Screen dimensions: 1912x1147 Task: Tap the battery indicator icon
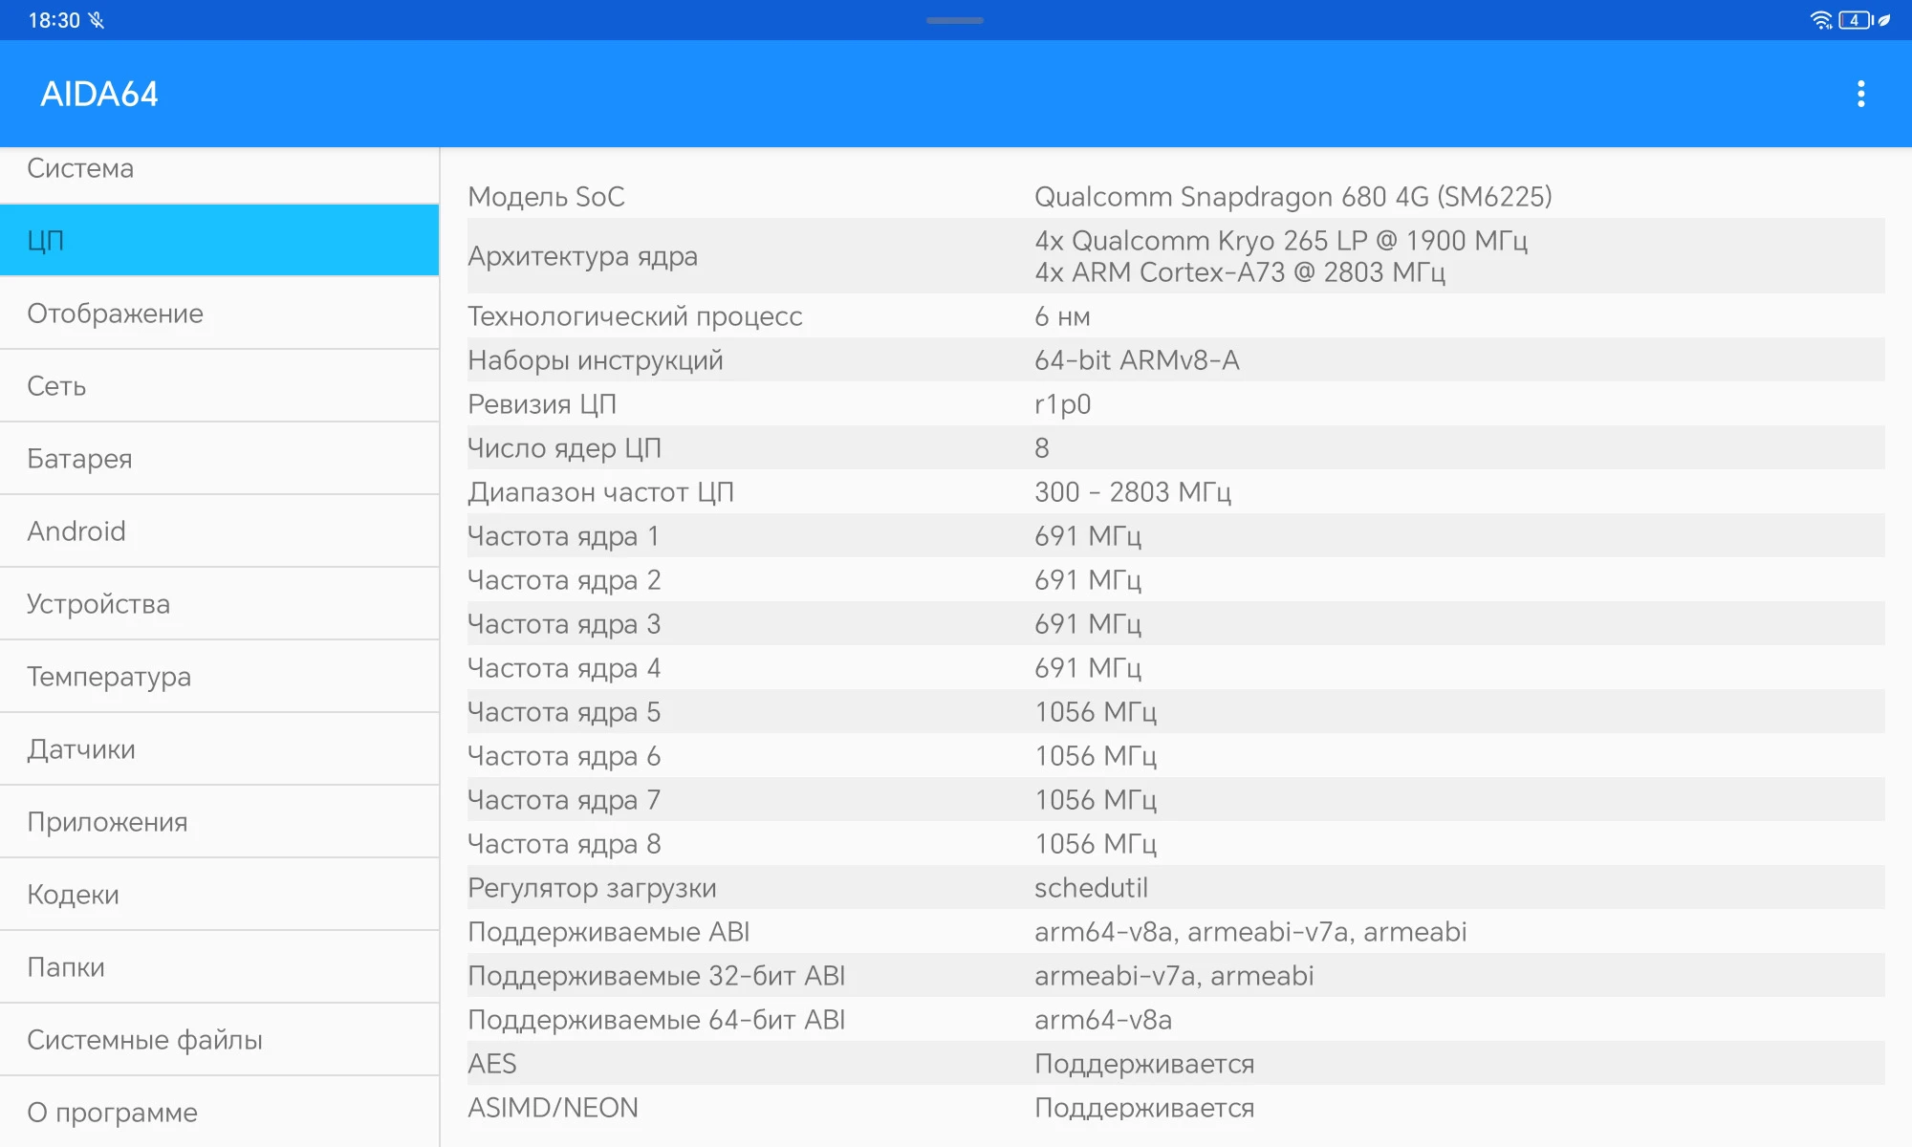click(1855, 20)
